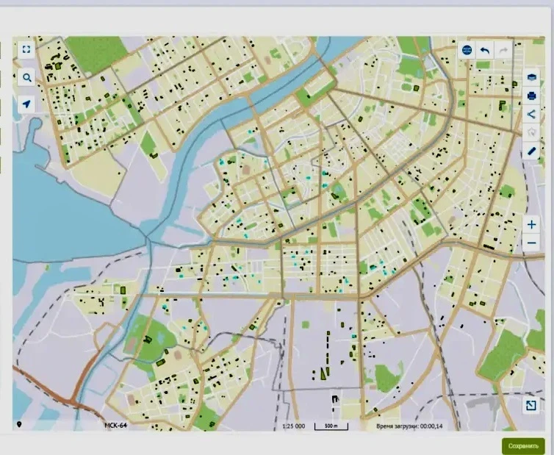Click the green Сохранить button
This screenshot has height=455, width=554.
pyautogui.click(x=523, y=445)
